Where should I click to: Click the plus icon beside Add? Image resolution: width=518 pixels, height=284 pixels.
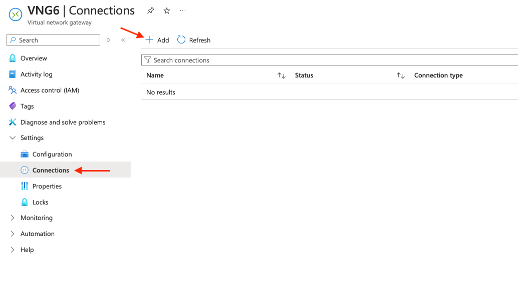click(149, 40)
